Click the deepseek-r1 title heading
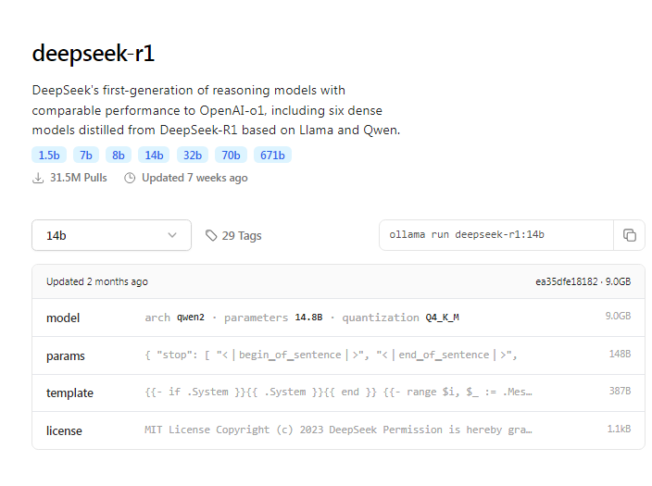652x486 pixels. tap(94, 54)
